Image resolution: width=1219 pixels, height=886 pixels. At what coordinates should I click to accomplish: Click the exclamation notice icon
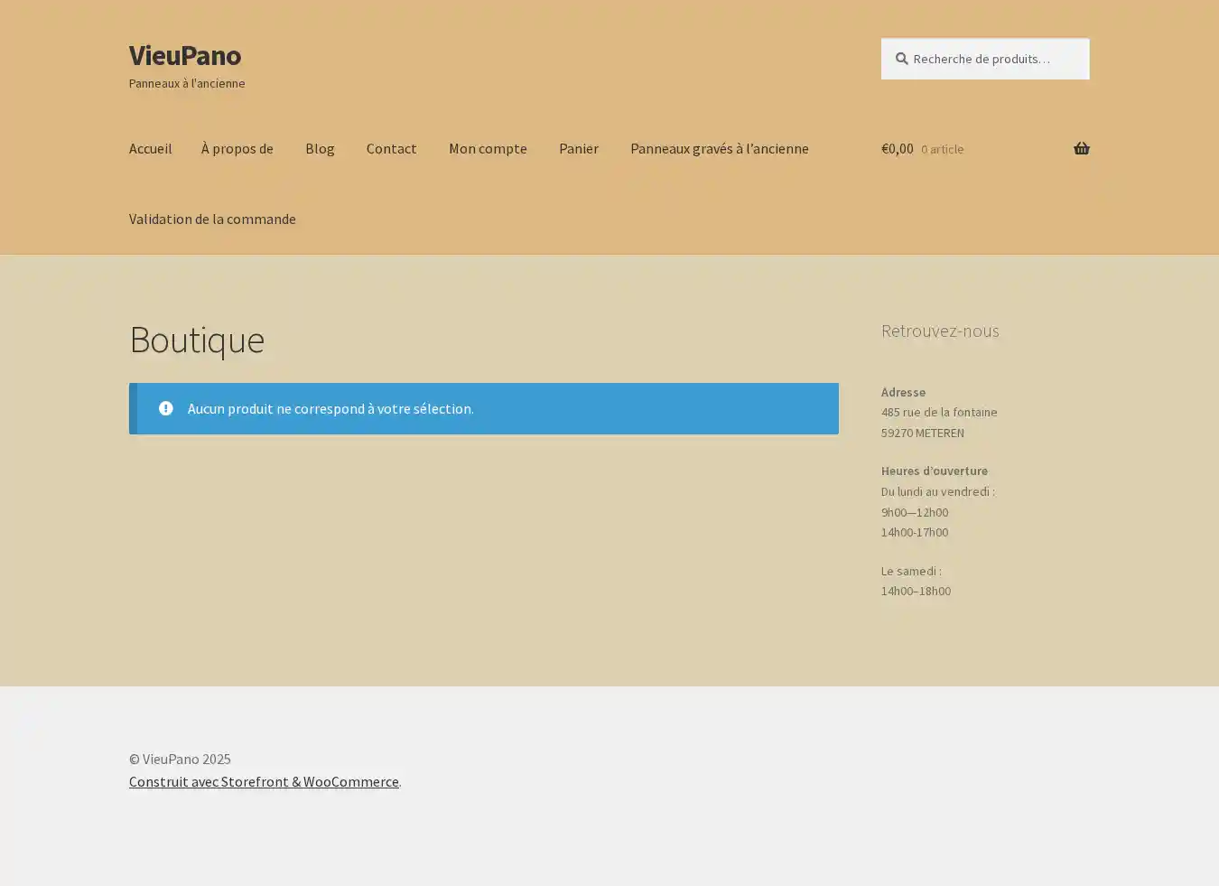165,408
